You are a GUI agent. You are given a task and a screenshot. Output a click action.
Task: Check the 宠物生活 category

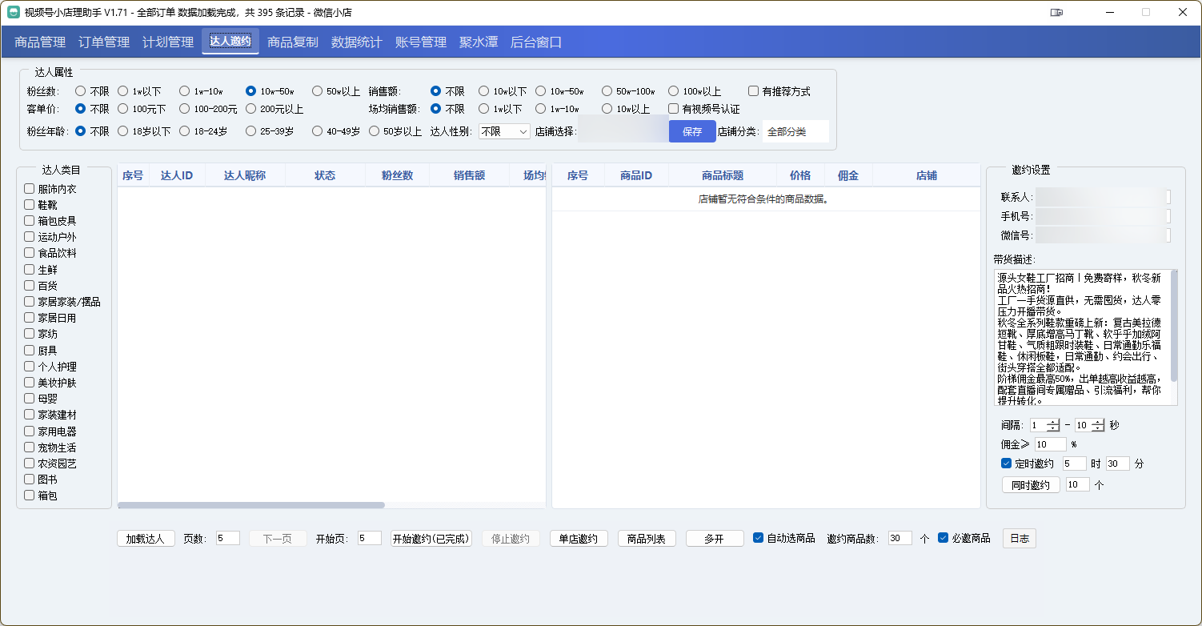tap(30, 447)
